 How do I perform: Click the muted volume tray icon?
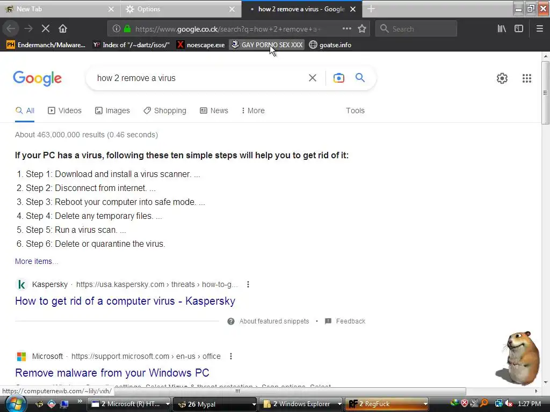[509, 403]
